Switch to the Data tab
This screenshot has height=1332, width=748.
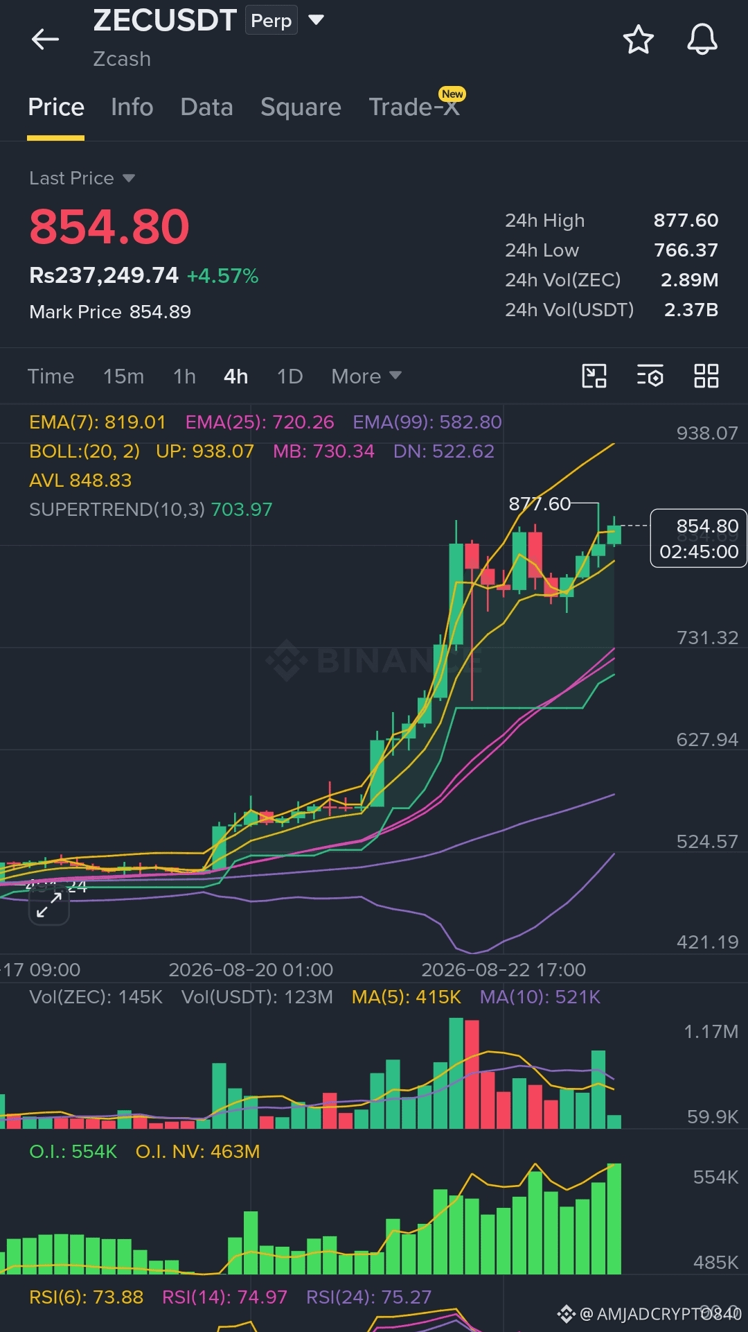(206, 107)
